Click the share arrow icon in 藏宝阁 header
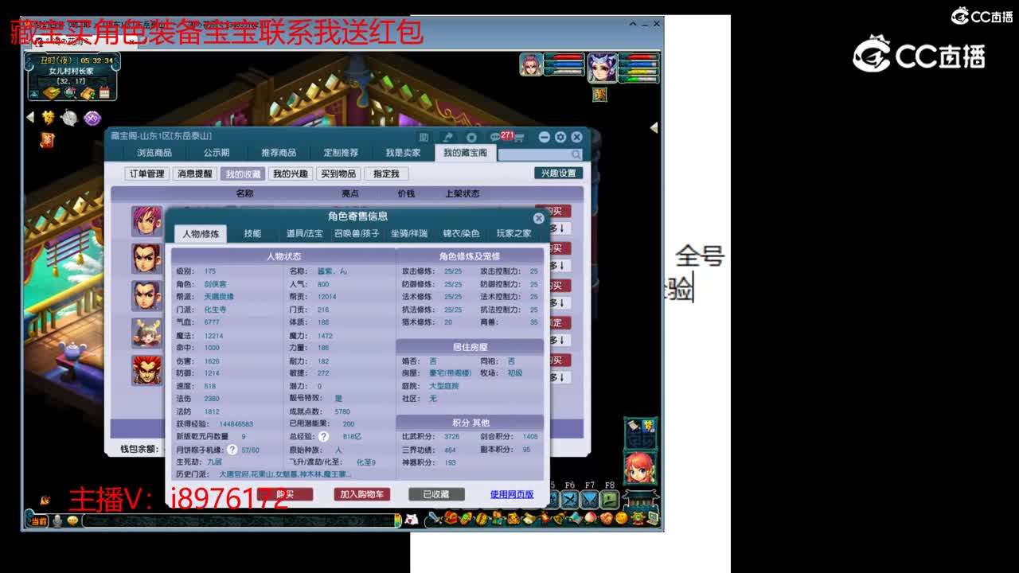Viewport: 1019px width, 573px height. pyautogui.click(x=448, y=138)
